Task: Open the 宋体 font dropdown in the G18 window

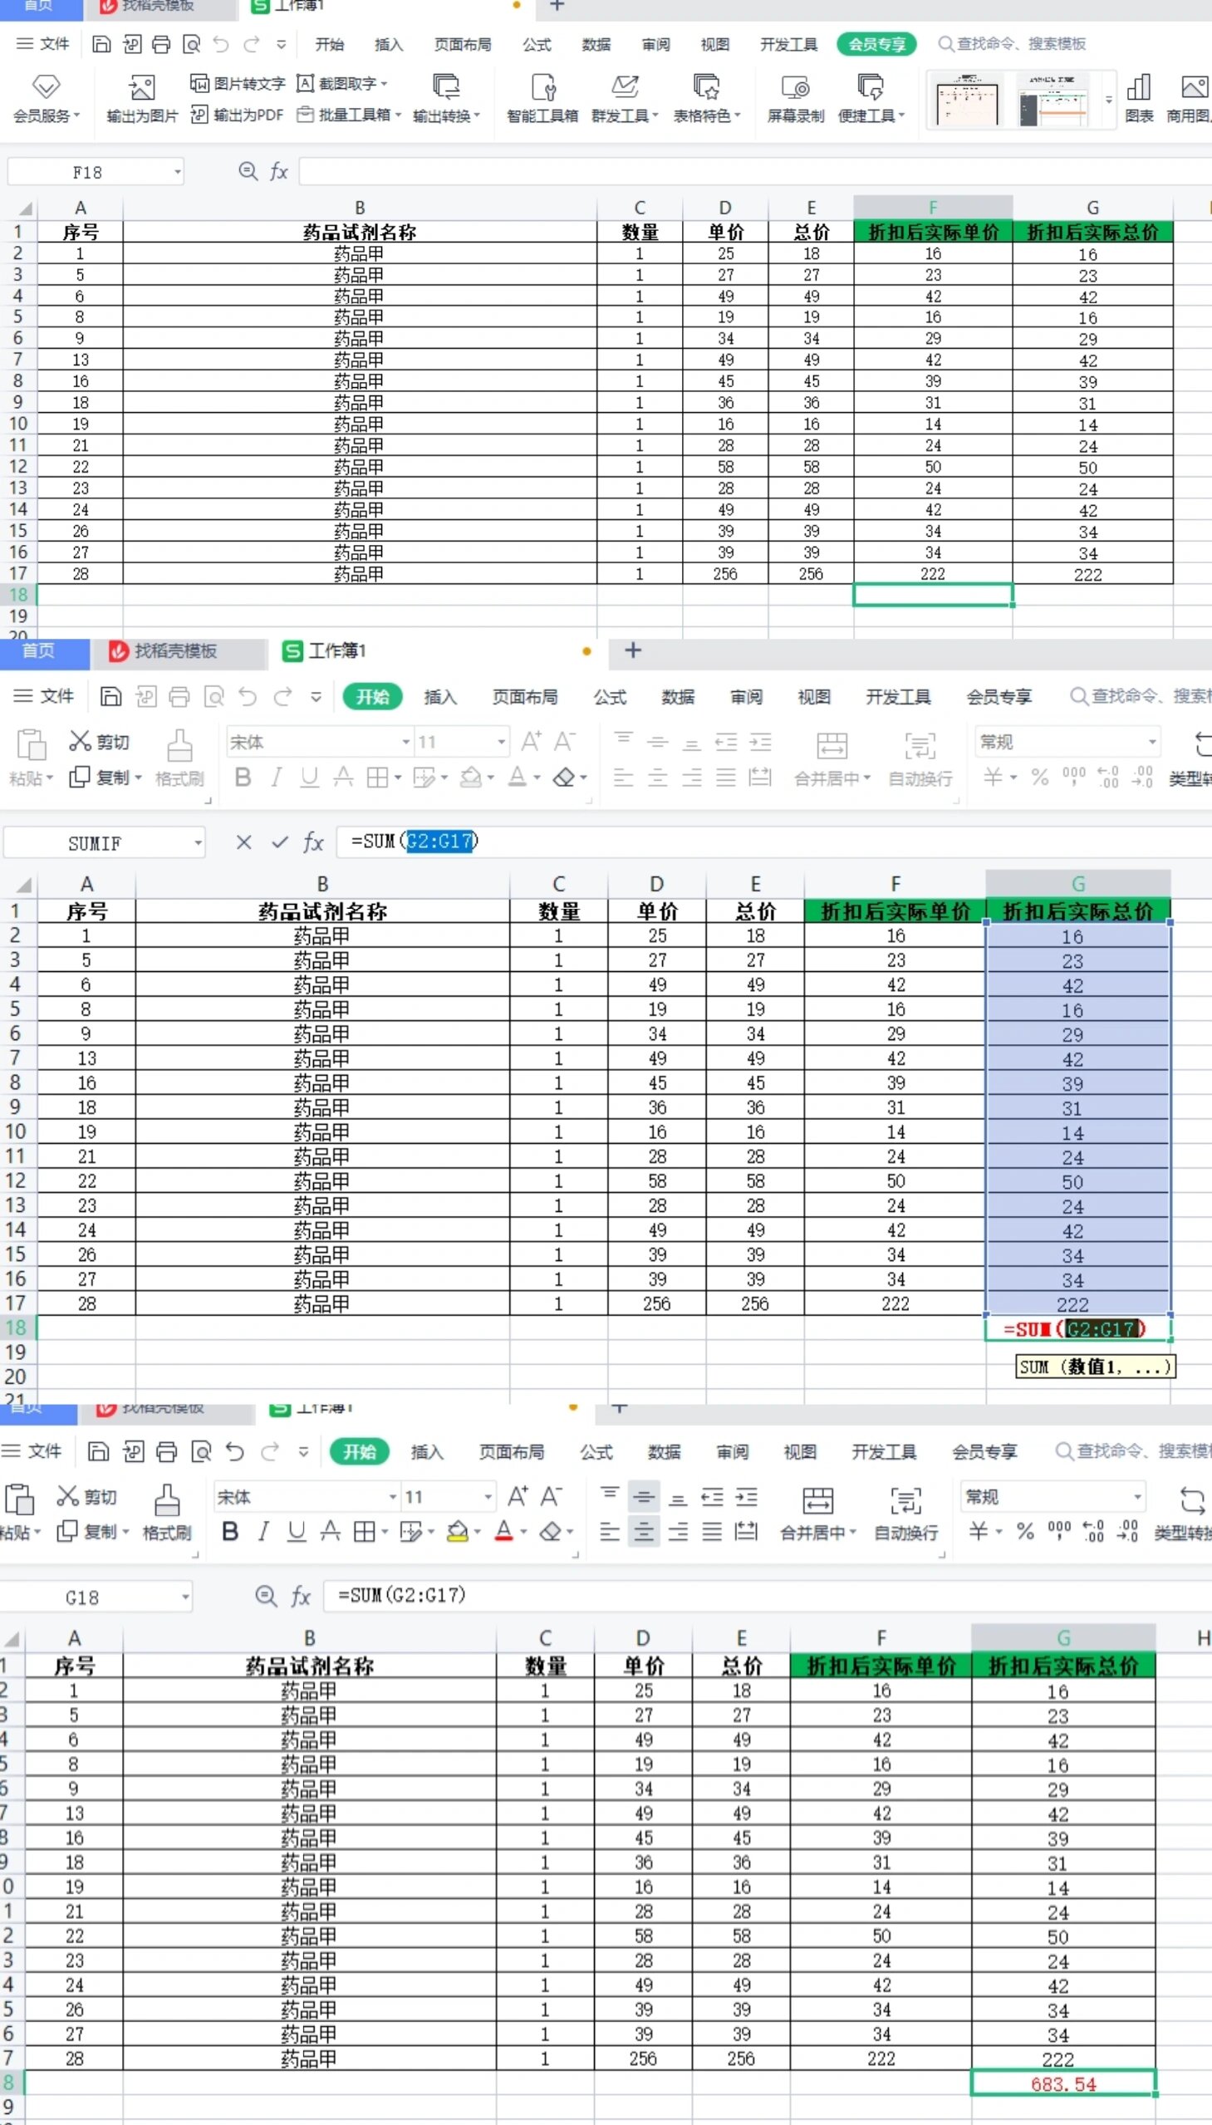Action: pos(394,1498)
